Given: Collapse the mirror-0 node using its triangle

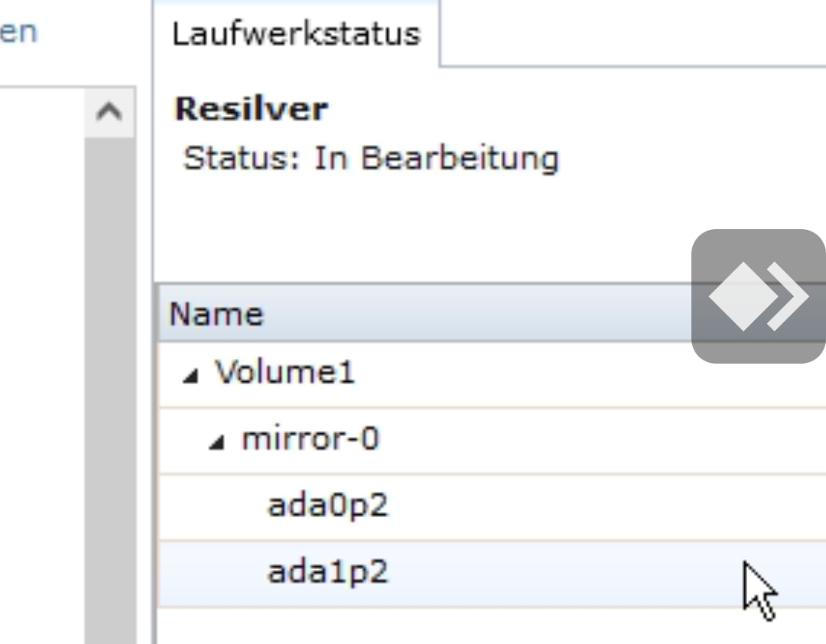Looking at the screenshot, I should 216,442.
